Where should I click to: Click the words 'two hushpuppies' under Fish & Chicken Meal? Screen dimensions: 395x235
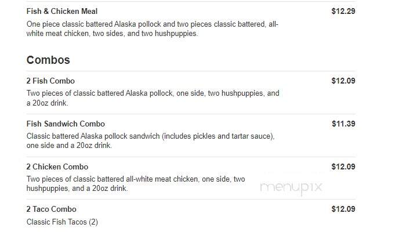(169, 34)
